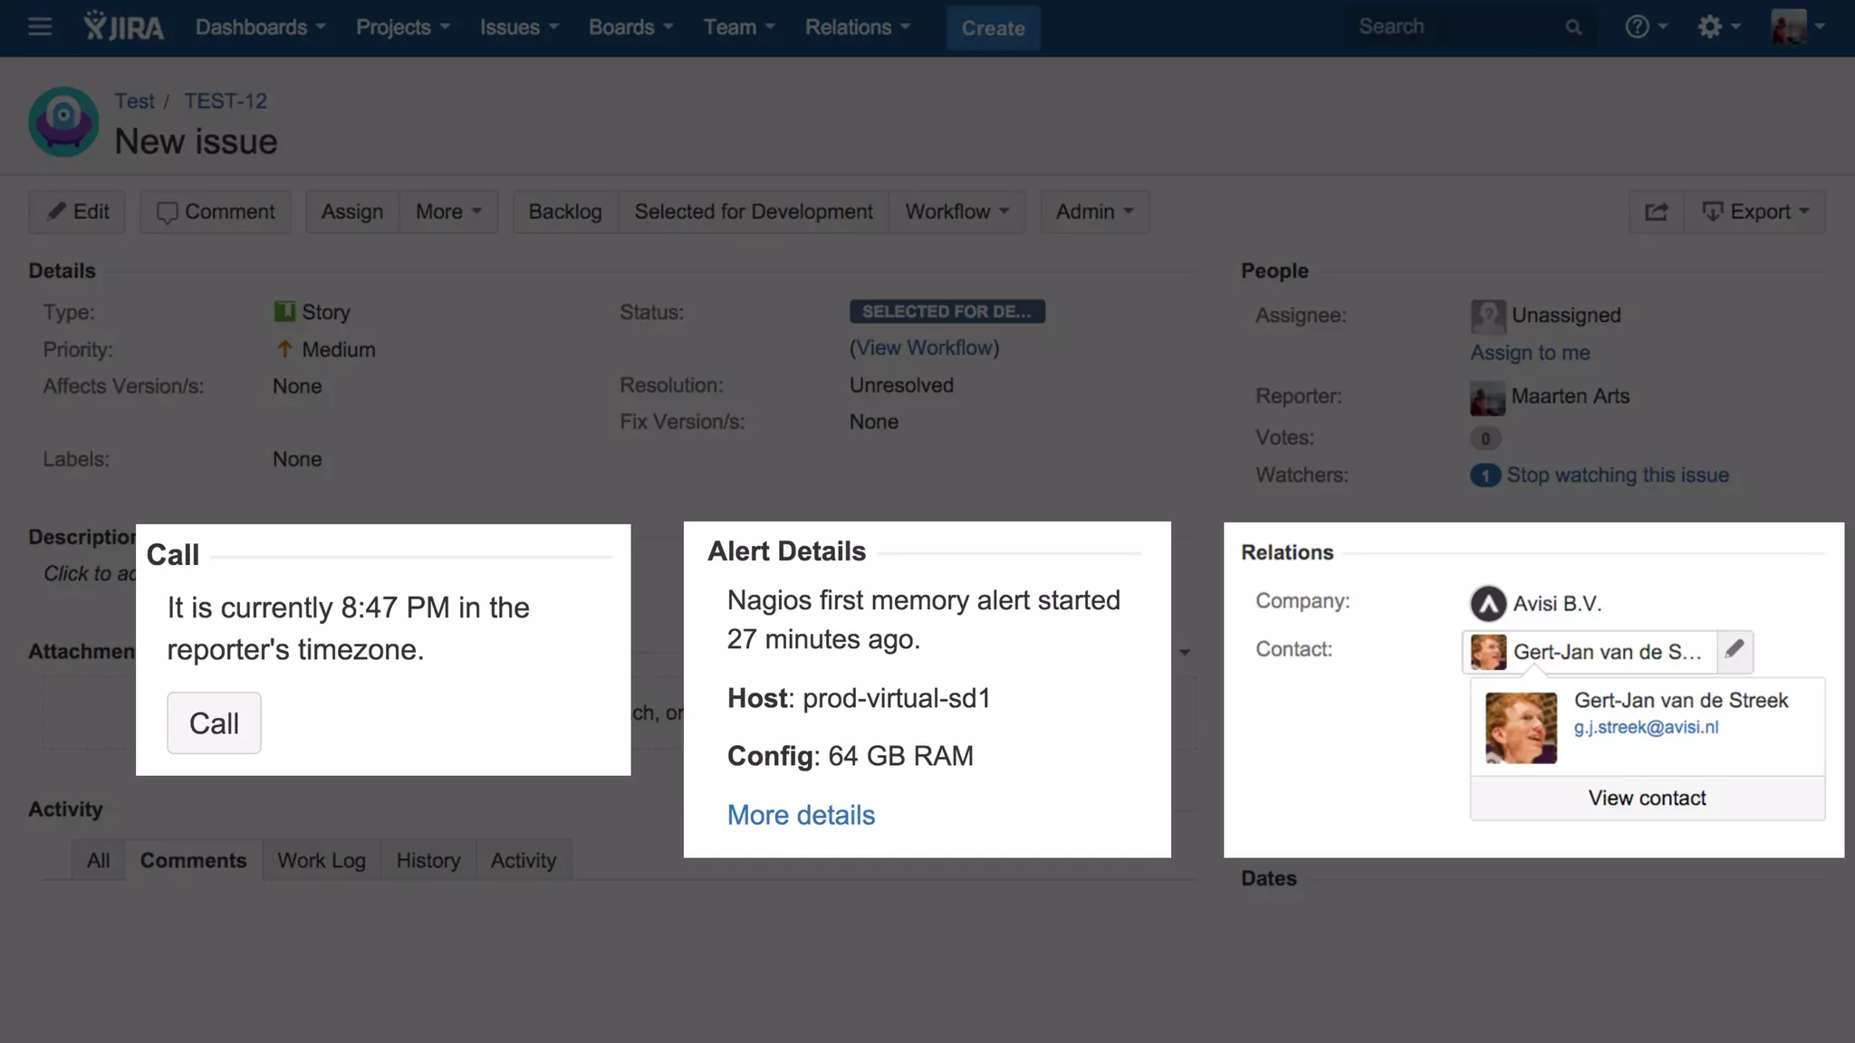
Task: Click the Test project avatar icon
Action: click(x=63, y=121)
